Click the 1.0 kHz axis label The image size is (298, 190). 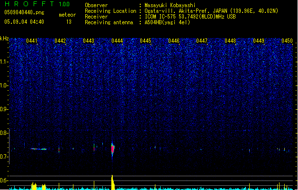(4, 85)
